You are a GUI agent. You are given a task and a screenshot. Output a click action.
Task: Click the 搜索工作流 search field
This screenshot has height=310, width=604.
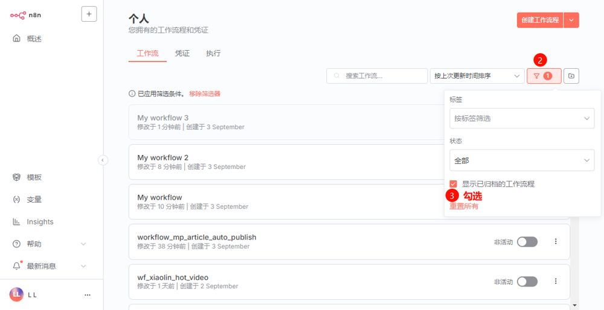(377, 76)
